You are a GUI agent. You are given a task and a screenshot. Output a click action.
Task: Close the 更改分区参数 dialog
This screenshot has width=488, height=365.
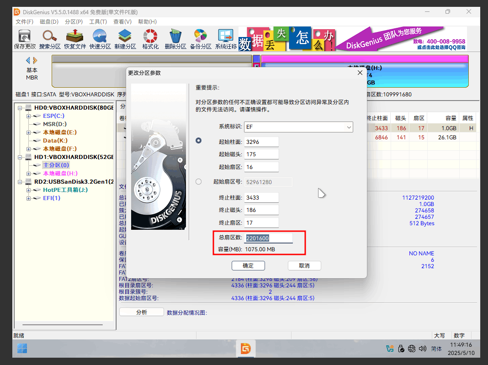[x=360, y=73]
